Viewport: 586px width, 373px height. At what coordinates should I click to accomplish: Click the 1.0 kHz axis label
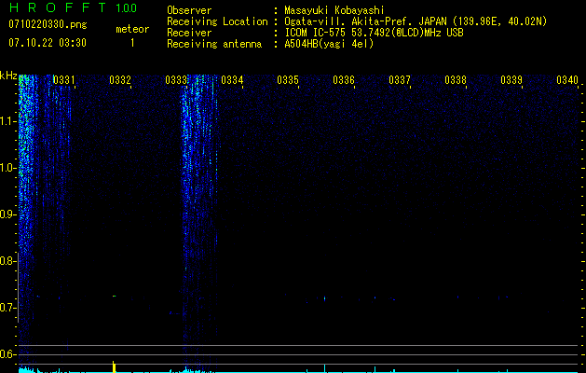(x=7, y=168)
